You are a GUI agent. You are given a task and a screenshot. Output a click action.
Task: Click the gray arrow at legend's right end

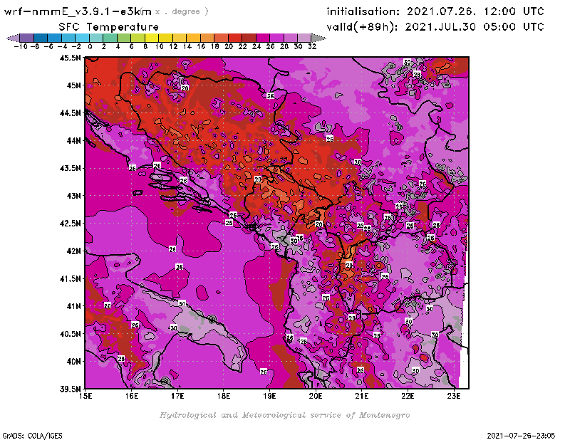(318, 38)
